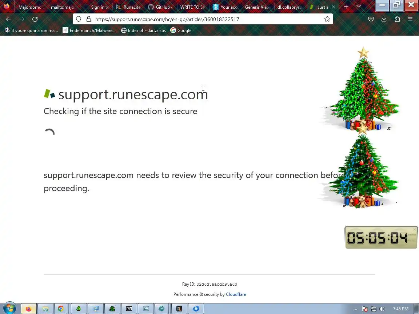Switch to the RuneLite tab
The height and width of the screenshot is (314, 419).
click(128, 7)
